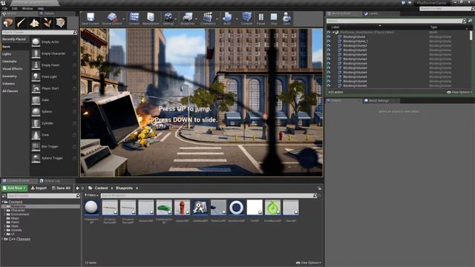Open Cinematics toolbar dropdown arrow
The width and height of the screenshot is (475, 267).
click(217, 19)
